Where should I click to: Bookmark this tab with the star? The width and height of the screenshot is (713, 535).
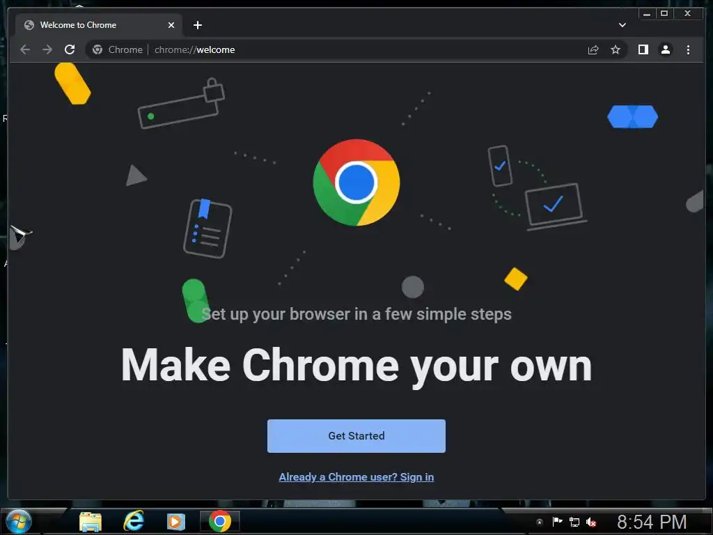click(x=616, y=49)
